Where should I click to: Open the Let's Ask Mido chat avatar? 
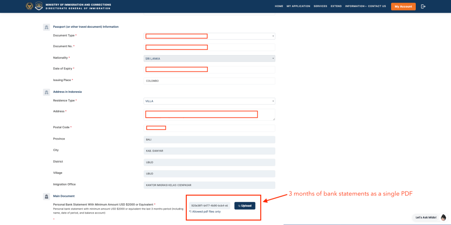tap(444, 217)
